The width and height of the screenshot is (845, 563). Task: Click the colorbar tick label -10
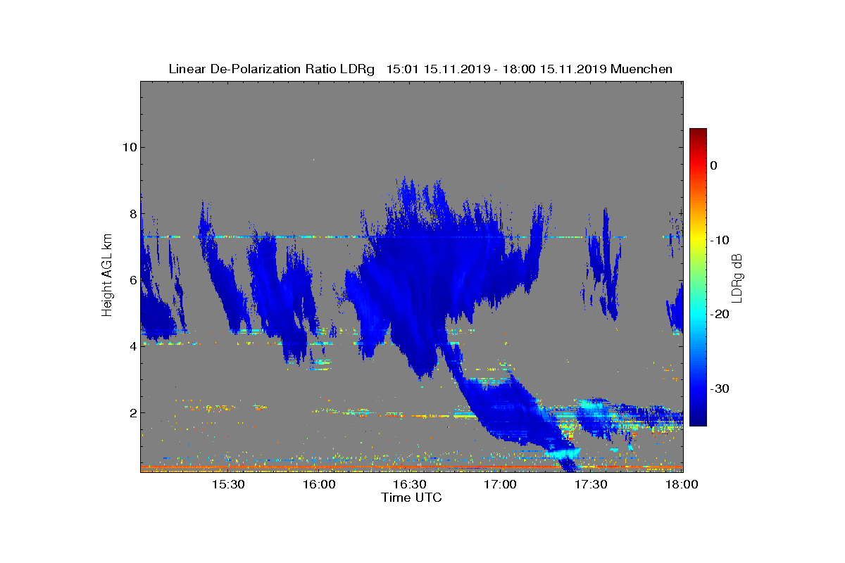[x=719, y=240]
